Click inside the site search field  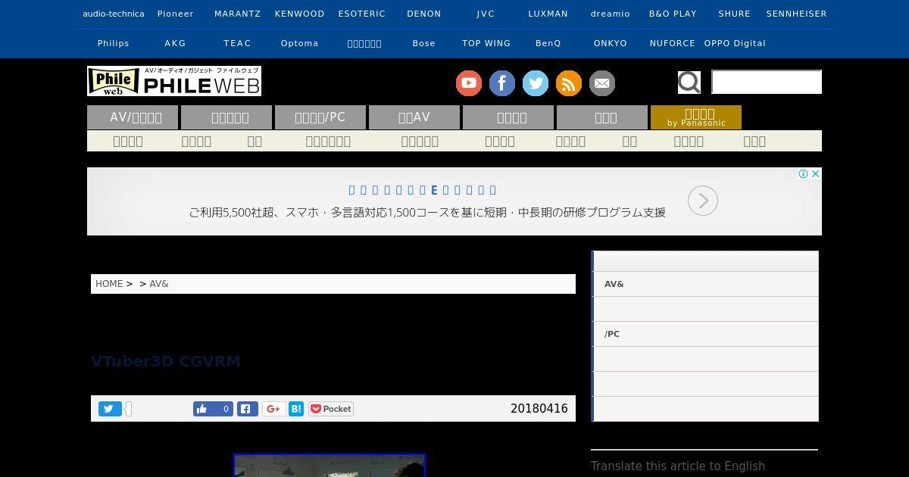(767, 82)
